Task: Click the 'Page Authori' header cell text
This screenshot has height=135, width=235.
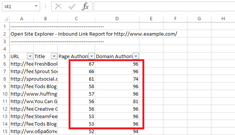Action: pos(73,56)
